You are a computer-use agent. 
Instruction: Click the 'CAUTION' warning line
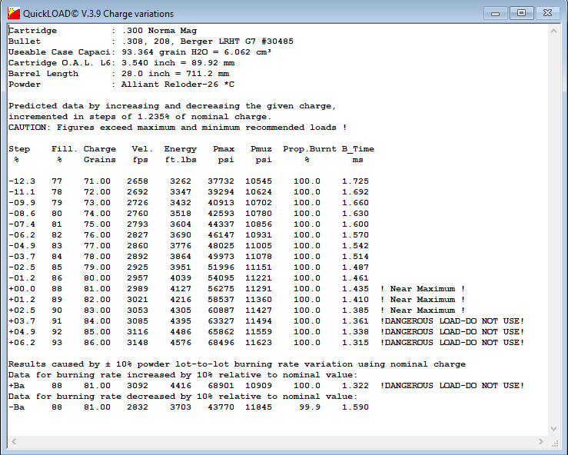178,128
